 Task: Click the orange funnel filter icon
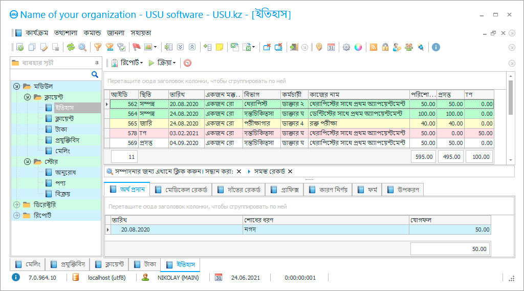point(97,47)
